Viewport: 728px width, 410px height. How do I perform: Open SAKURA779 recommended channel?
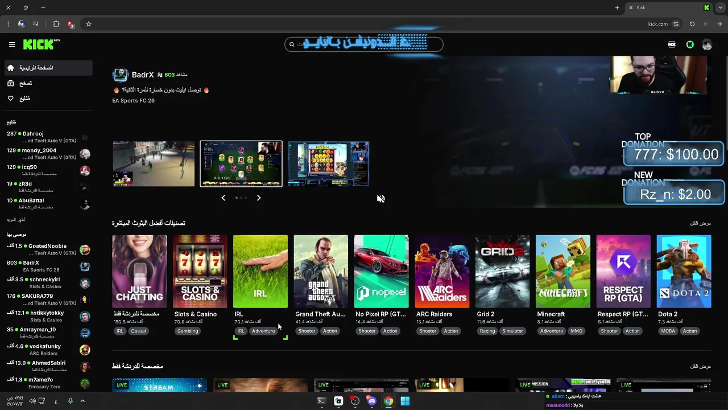48,300
